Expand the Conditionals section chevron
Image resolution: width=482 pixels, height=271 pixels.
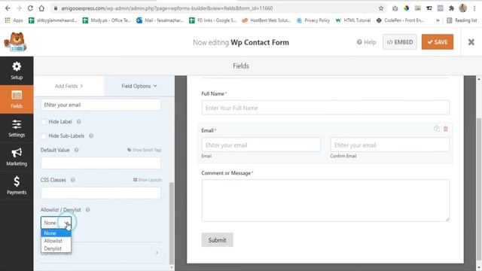157,253
